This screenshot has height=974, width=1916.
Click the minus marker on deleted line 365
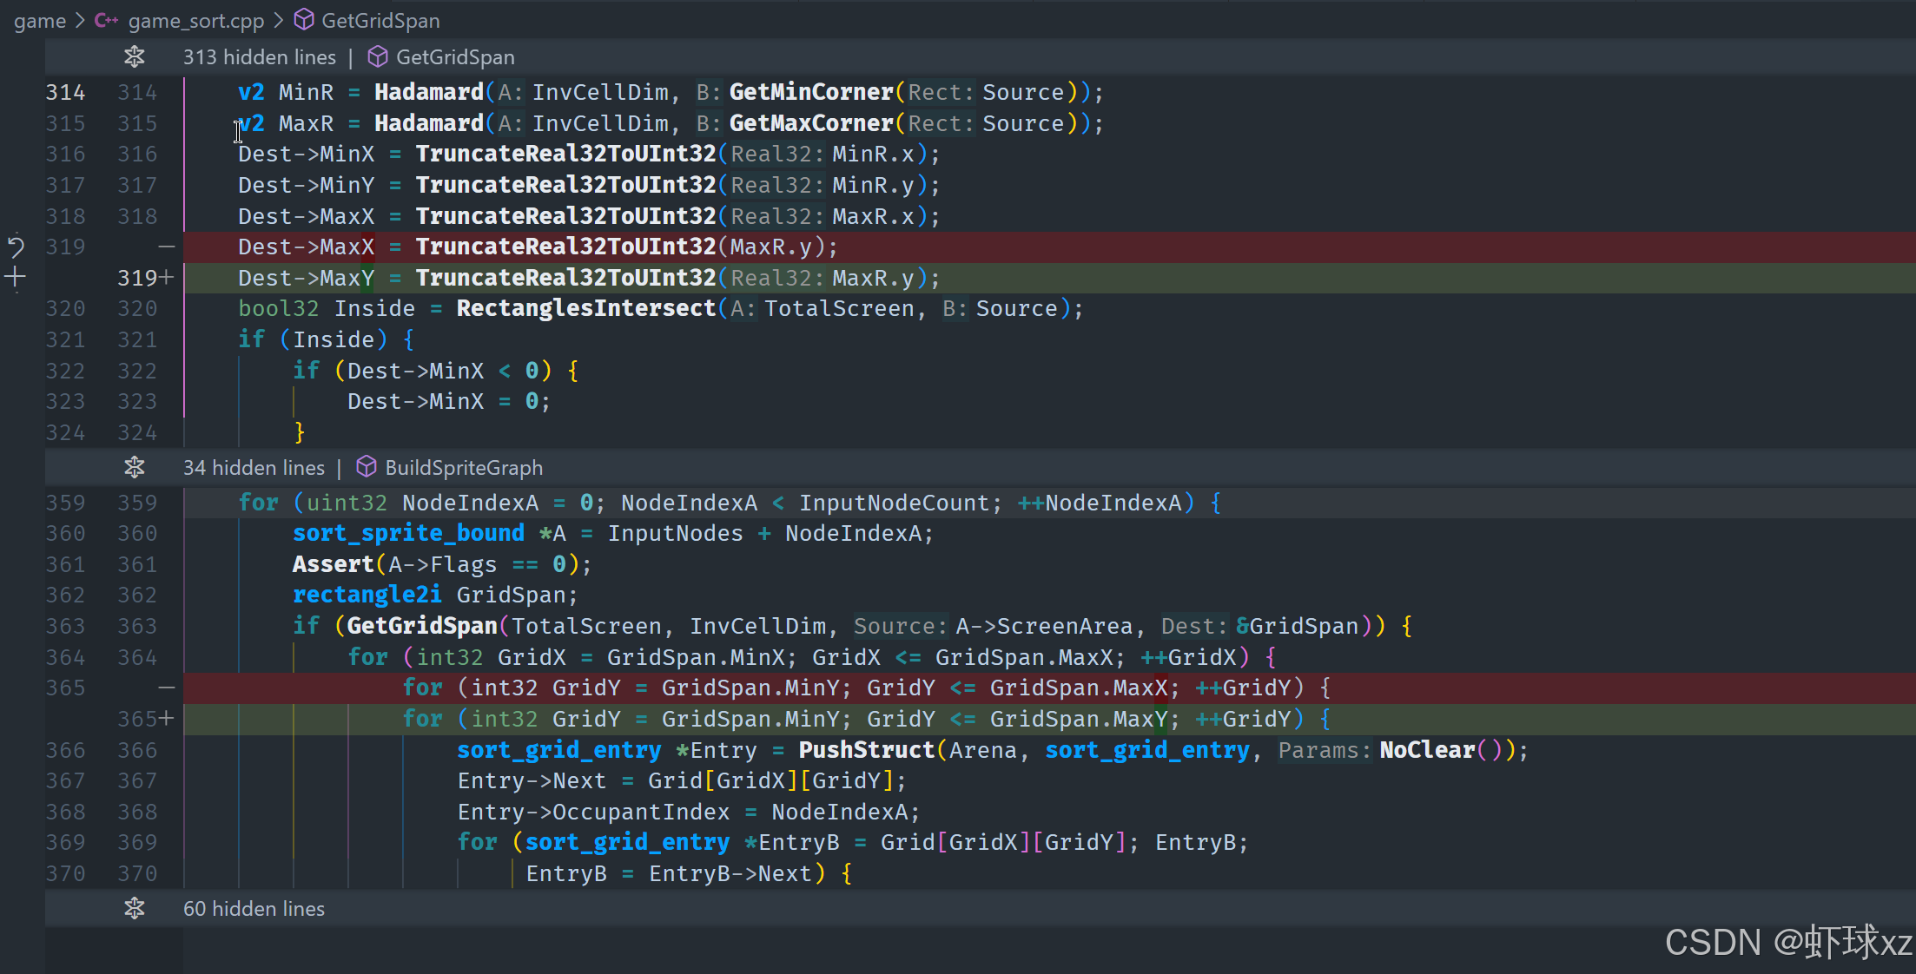pyautogui.click(x=167, y=688)
